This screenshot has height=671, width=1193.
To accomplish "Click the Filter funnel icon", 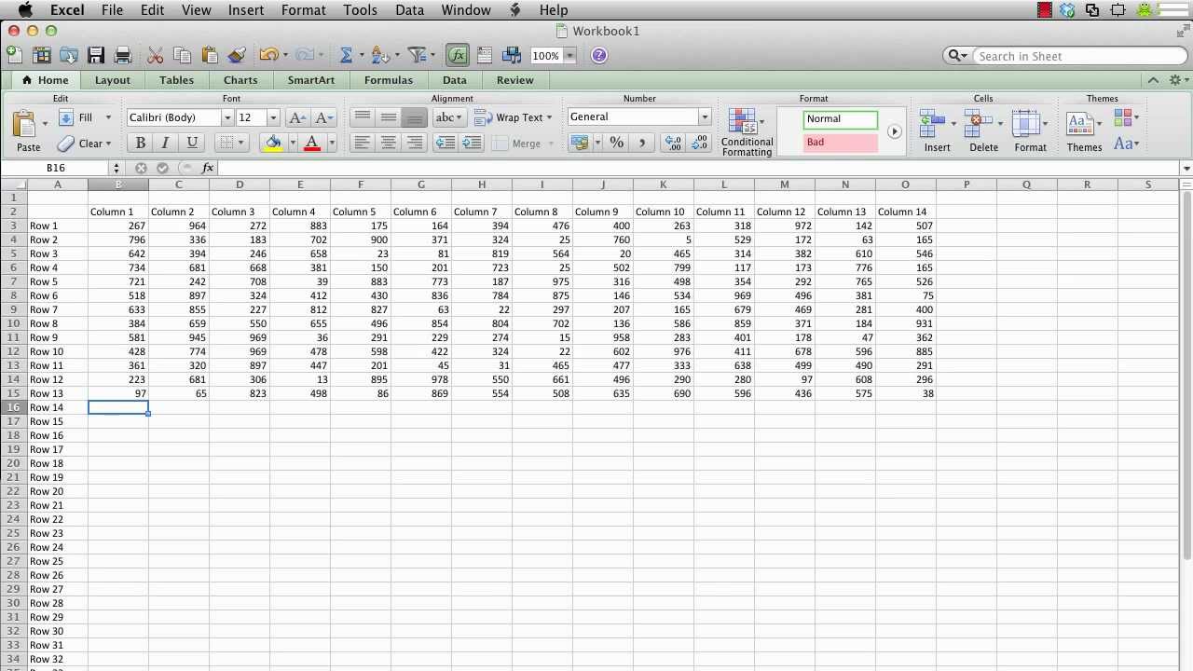I will click(x=417, y=56).
